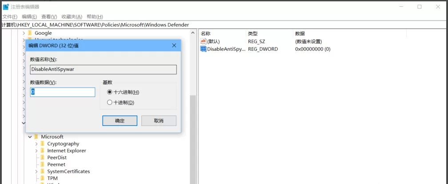The width and height of the screenshot is (448, 184).
Task: Click the Registry Editor app icon in title bar
Action: coord(6,7)
